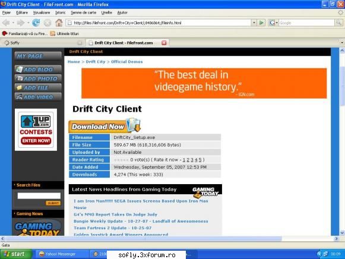Switch to the Sofly tab
345x259 pixels.
coord(43,43)
